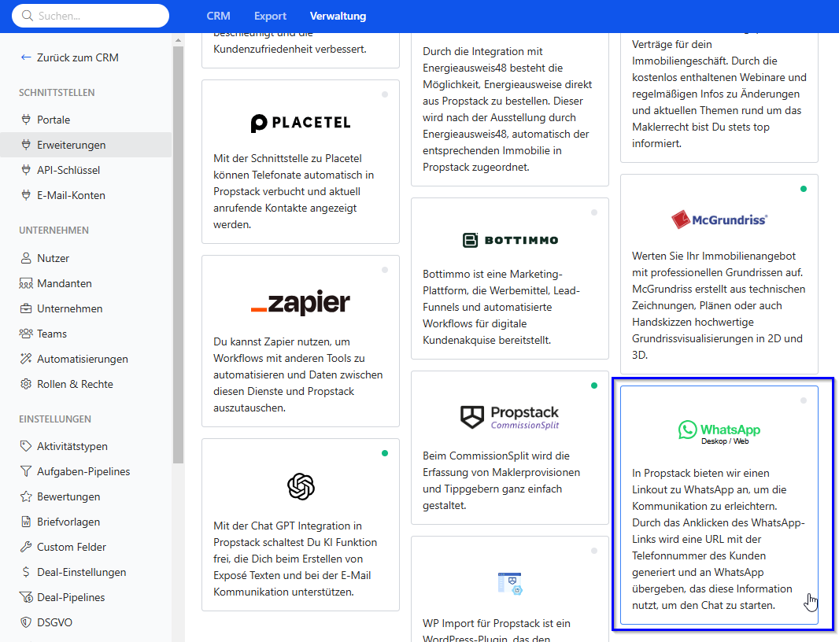Image resolution: width=839 pixels, height=642 pixels.
Task: Click the Nutzer person icon
Action: point(26,258)
